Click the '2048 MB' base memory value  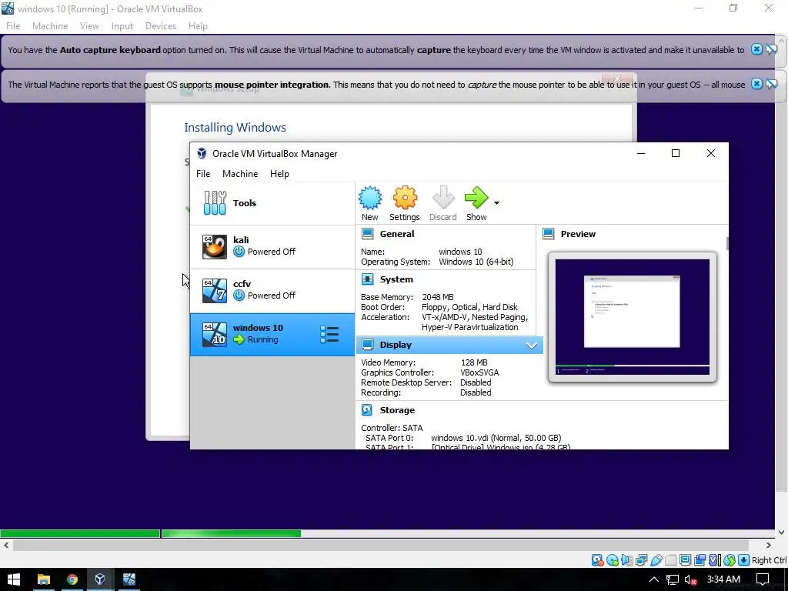[438, 297]
